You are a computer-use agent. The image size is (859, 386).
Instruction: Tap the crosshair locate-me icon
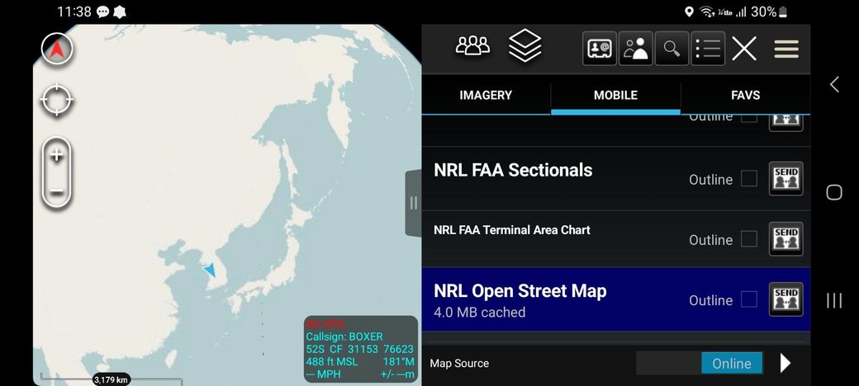[57, 101]
